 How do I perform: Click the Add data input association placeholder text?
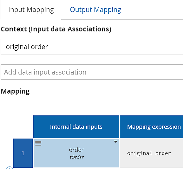(45, 72)
